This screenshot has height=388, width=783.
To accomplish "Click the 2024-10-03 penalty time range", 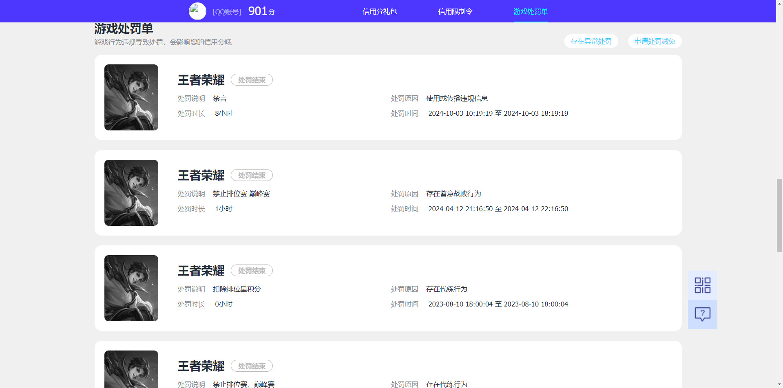I will (498, 113).
